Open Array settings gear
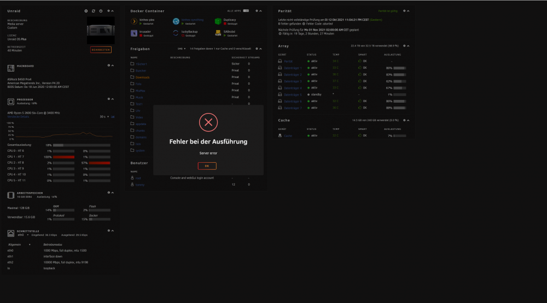Image resolution: width=547 pixels, height=303 pixels. (x=404, y=46)
